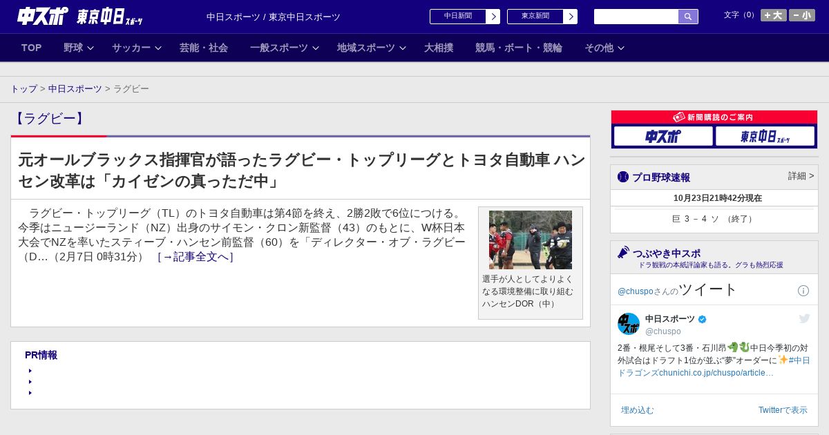Click the baseball icon beside プロ野球速報
The image size is (829, 435).
coord(623,177)
